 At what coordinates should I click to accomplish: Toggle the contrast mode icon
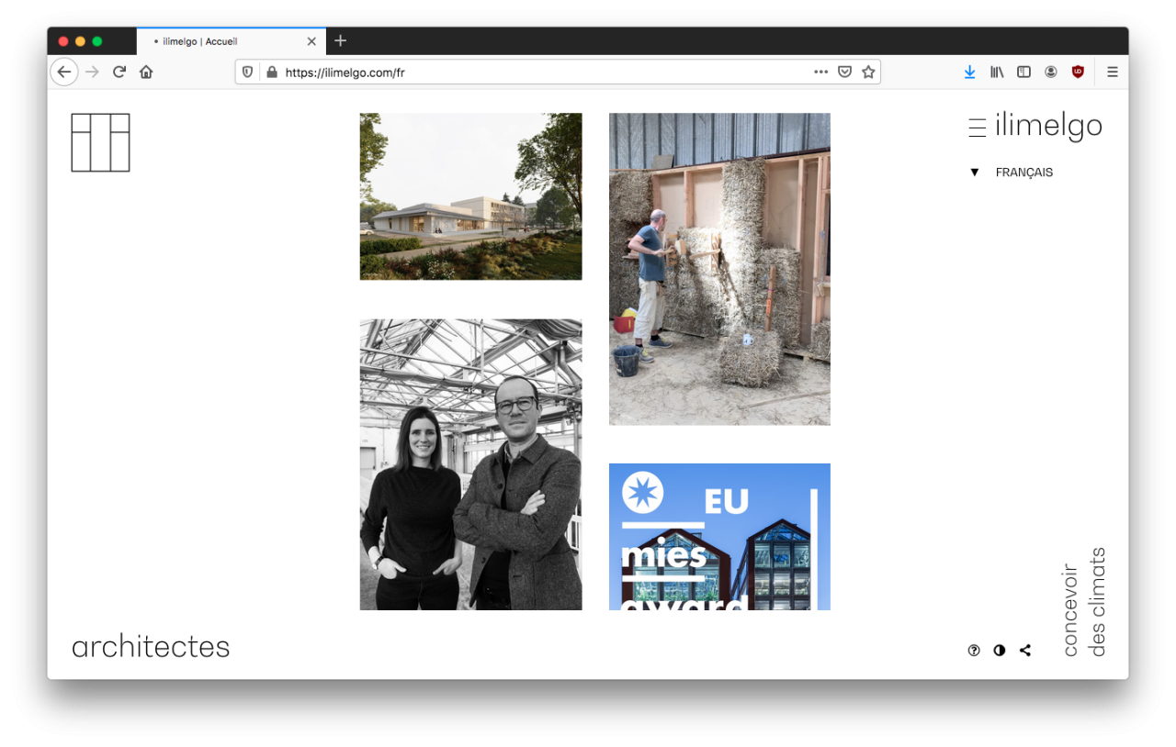coord(1000,651)
